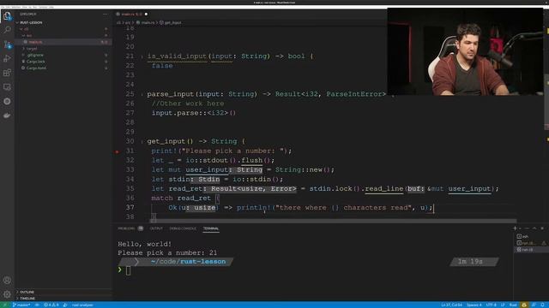Open the Manage gear icon
Image resolution: width=549 pixels, height=308 pixels.
[x=7, y=294]
